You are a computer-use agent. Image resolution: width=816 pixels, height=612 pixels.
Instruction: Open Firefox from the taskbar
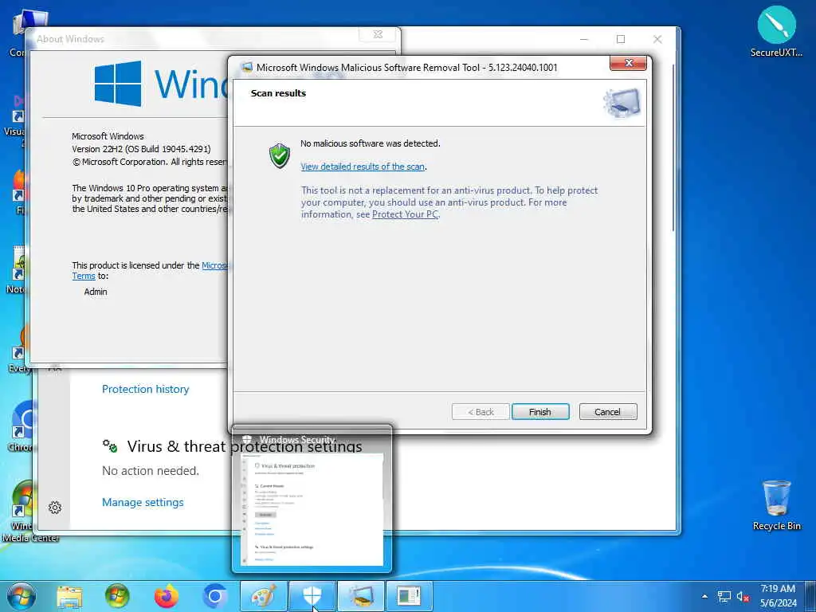167,596
